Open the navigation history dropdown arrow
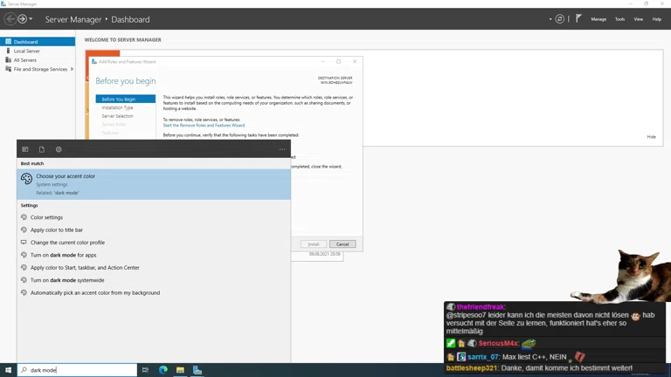The width and height of the screenshot is (671, 377). pos(31,19)
